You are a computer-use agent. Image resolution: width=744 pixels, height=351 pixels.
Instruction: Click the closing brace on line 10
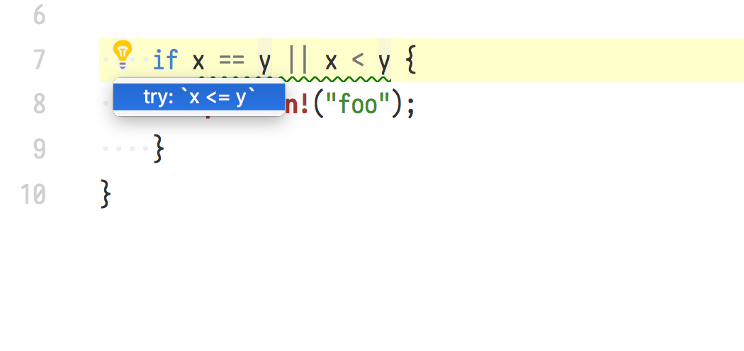[x=106, y=194]
